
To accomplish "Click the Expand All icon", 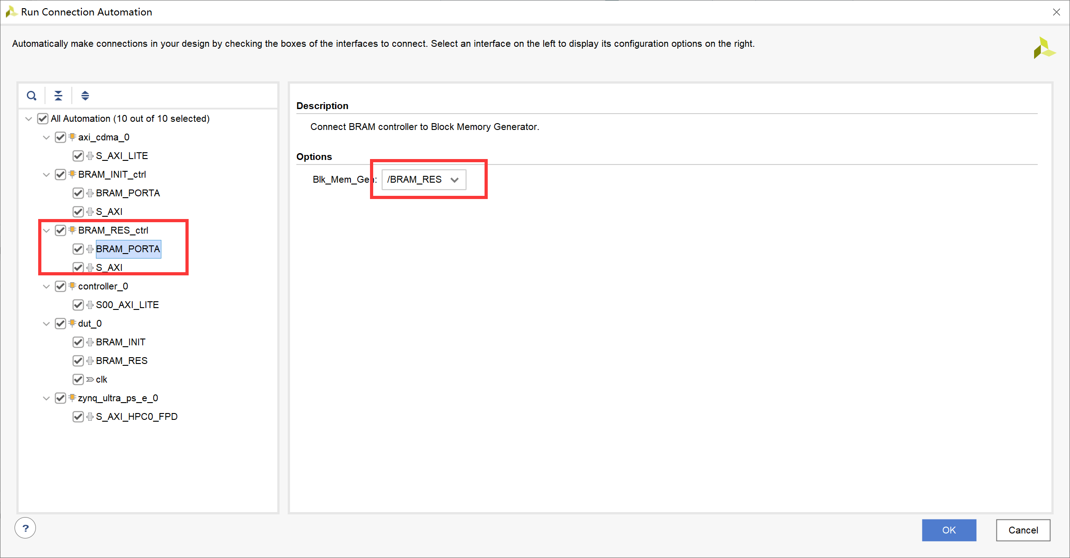I will click(85, 96).
